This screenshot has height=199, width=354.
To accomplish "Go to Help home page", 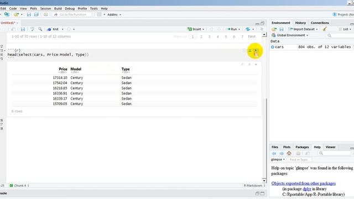I will click(289, 154).
